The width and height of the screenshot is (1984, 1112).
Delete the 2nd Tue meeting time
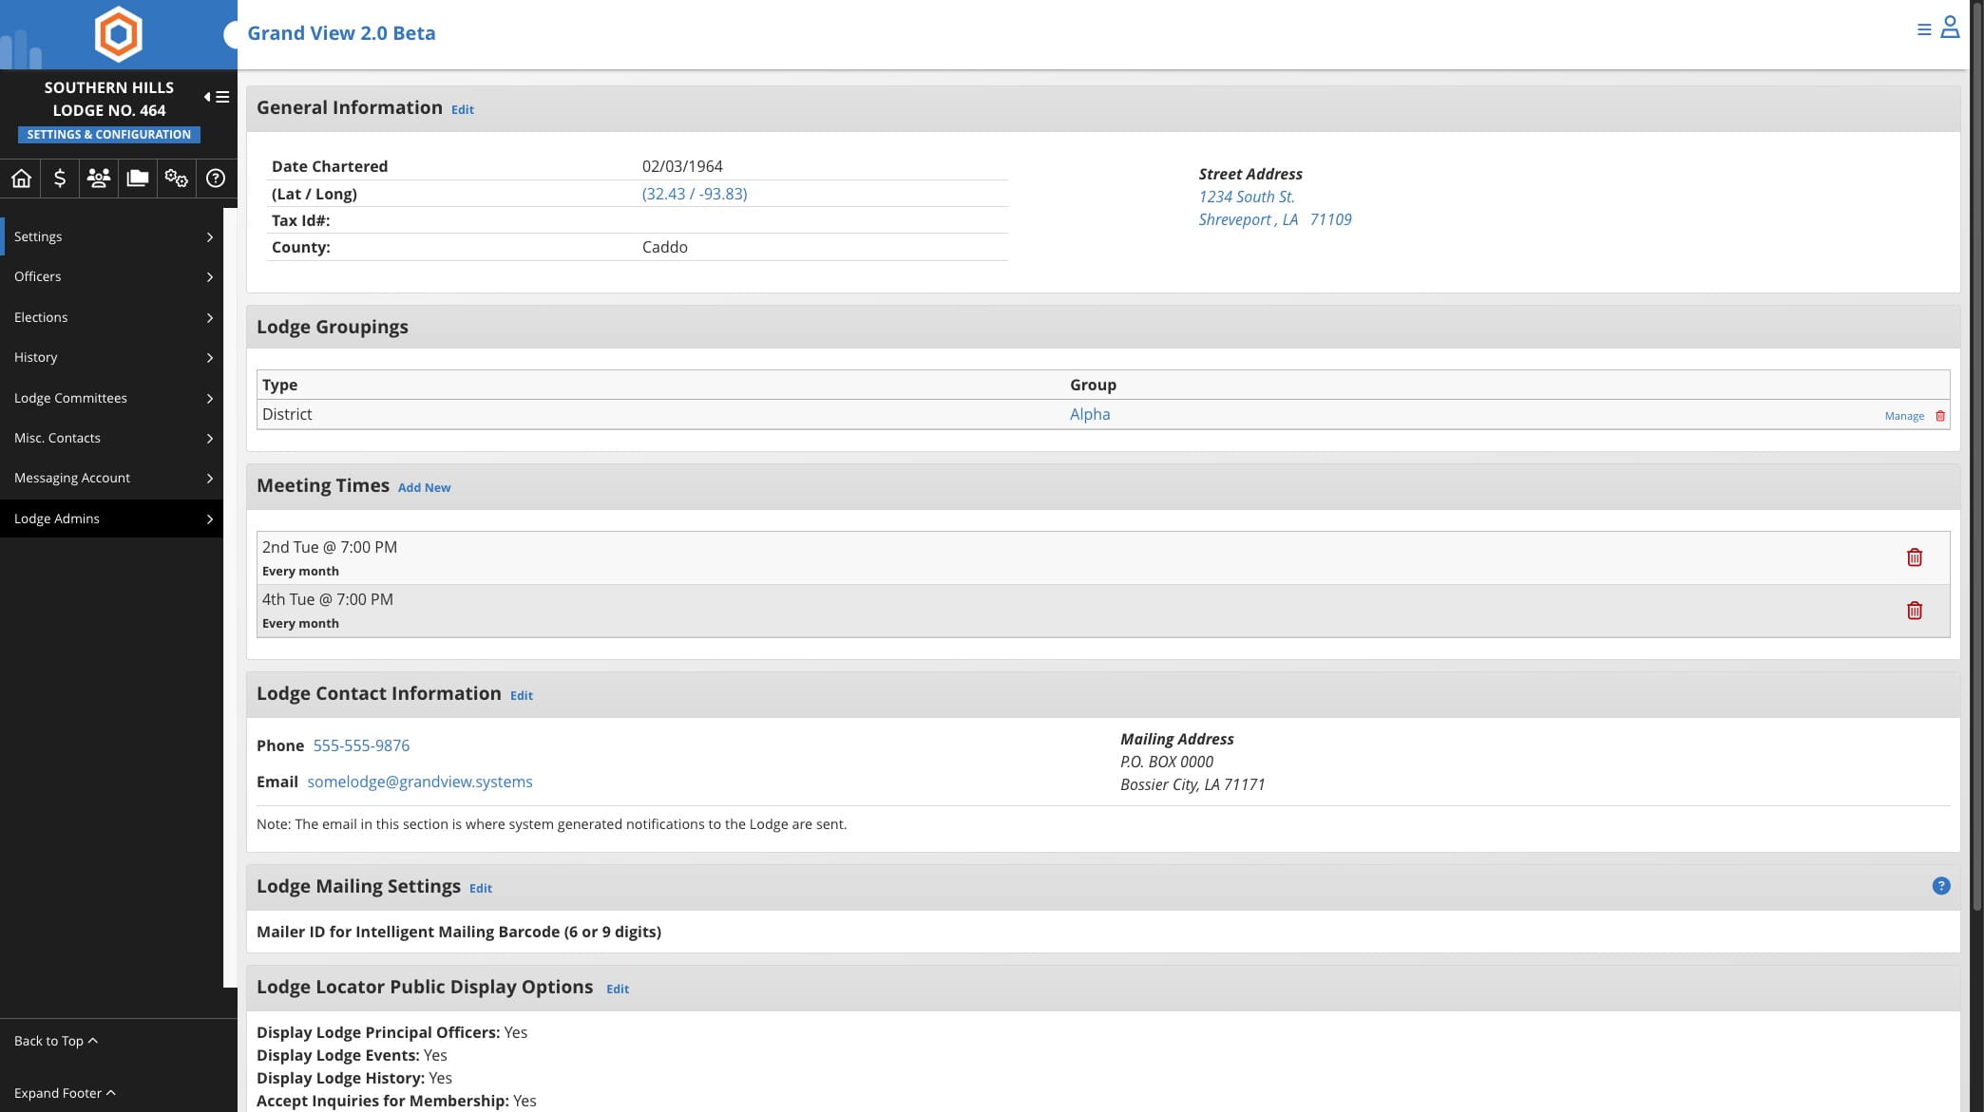tap(1915, 557)
